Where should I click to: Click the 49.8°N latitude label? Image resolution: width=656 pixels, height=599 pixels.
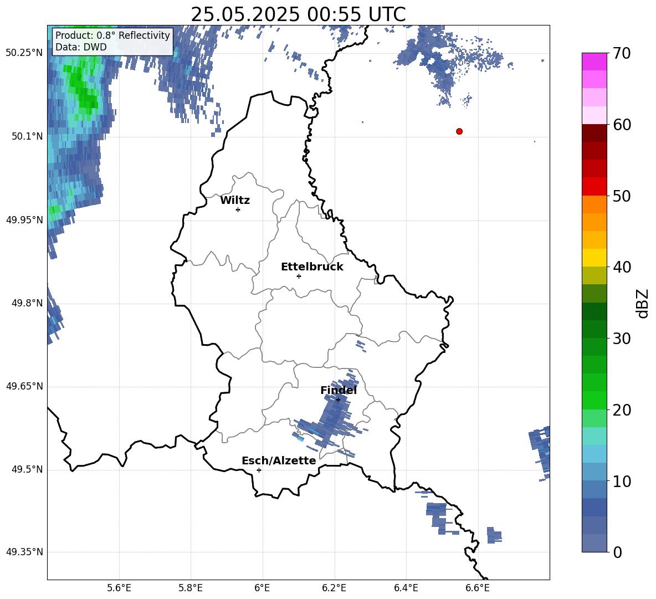pos(27,303)
